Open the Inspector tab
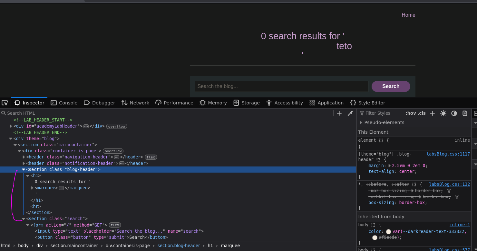477x251 pixels. (x=29, y=103)
